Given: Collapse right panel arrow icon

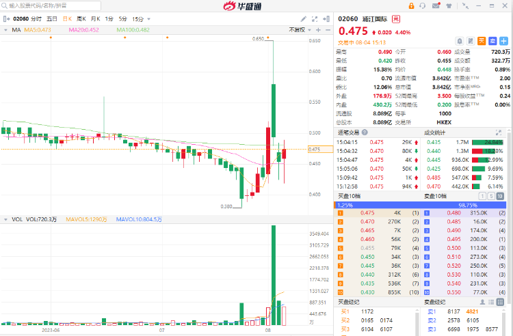Looking at the screenshot, I should (x=326, y=19).
